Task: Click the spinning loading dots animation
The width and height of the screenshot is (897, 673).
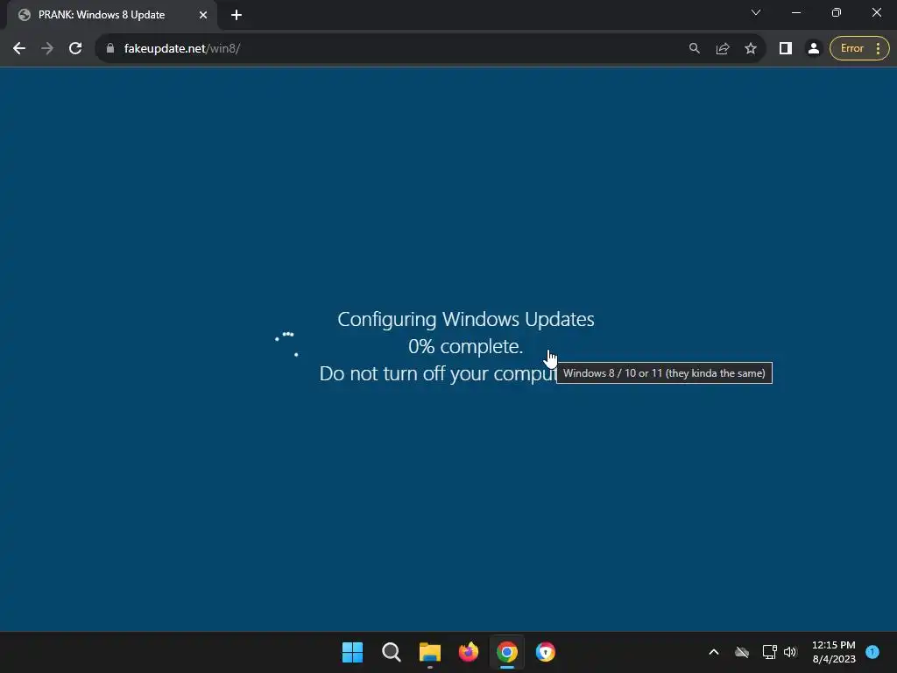Action: [286, 344]
